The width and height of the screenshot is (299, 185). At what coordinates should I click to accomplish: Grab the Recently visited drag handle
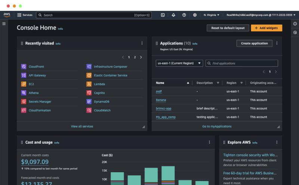click(22, 43)
